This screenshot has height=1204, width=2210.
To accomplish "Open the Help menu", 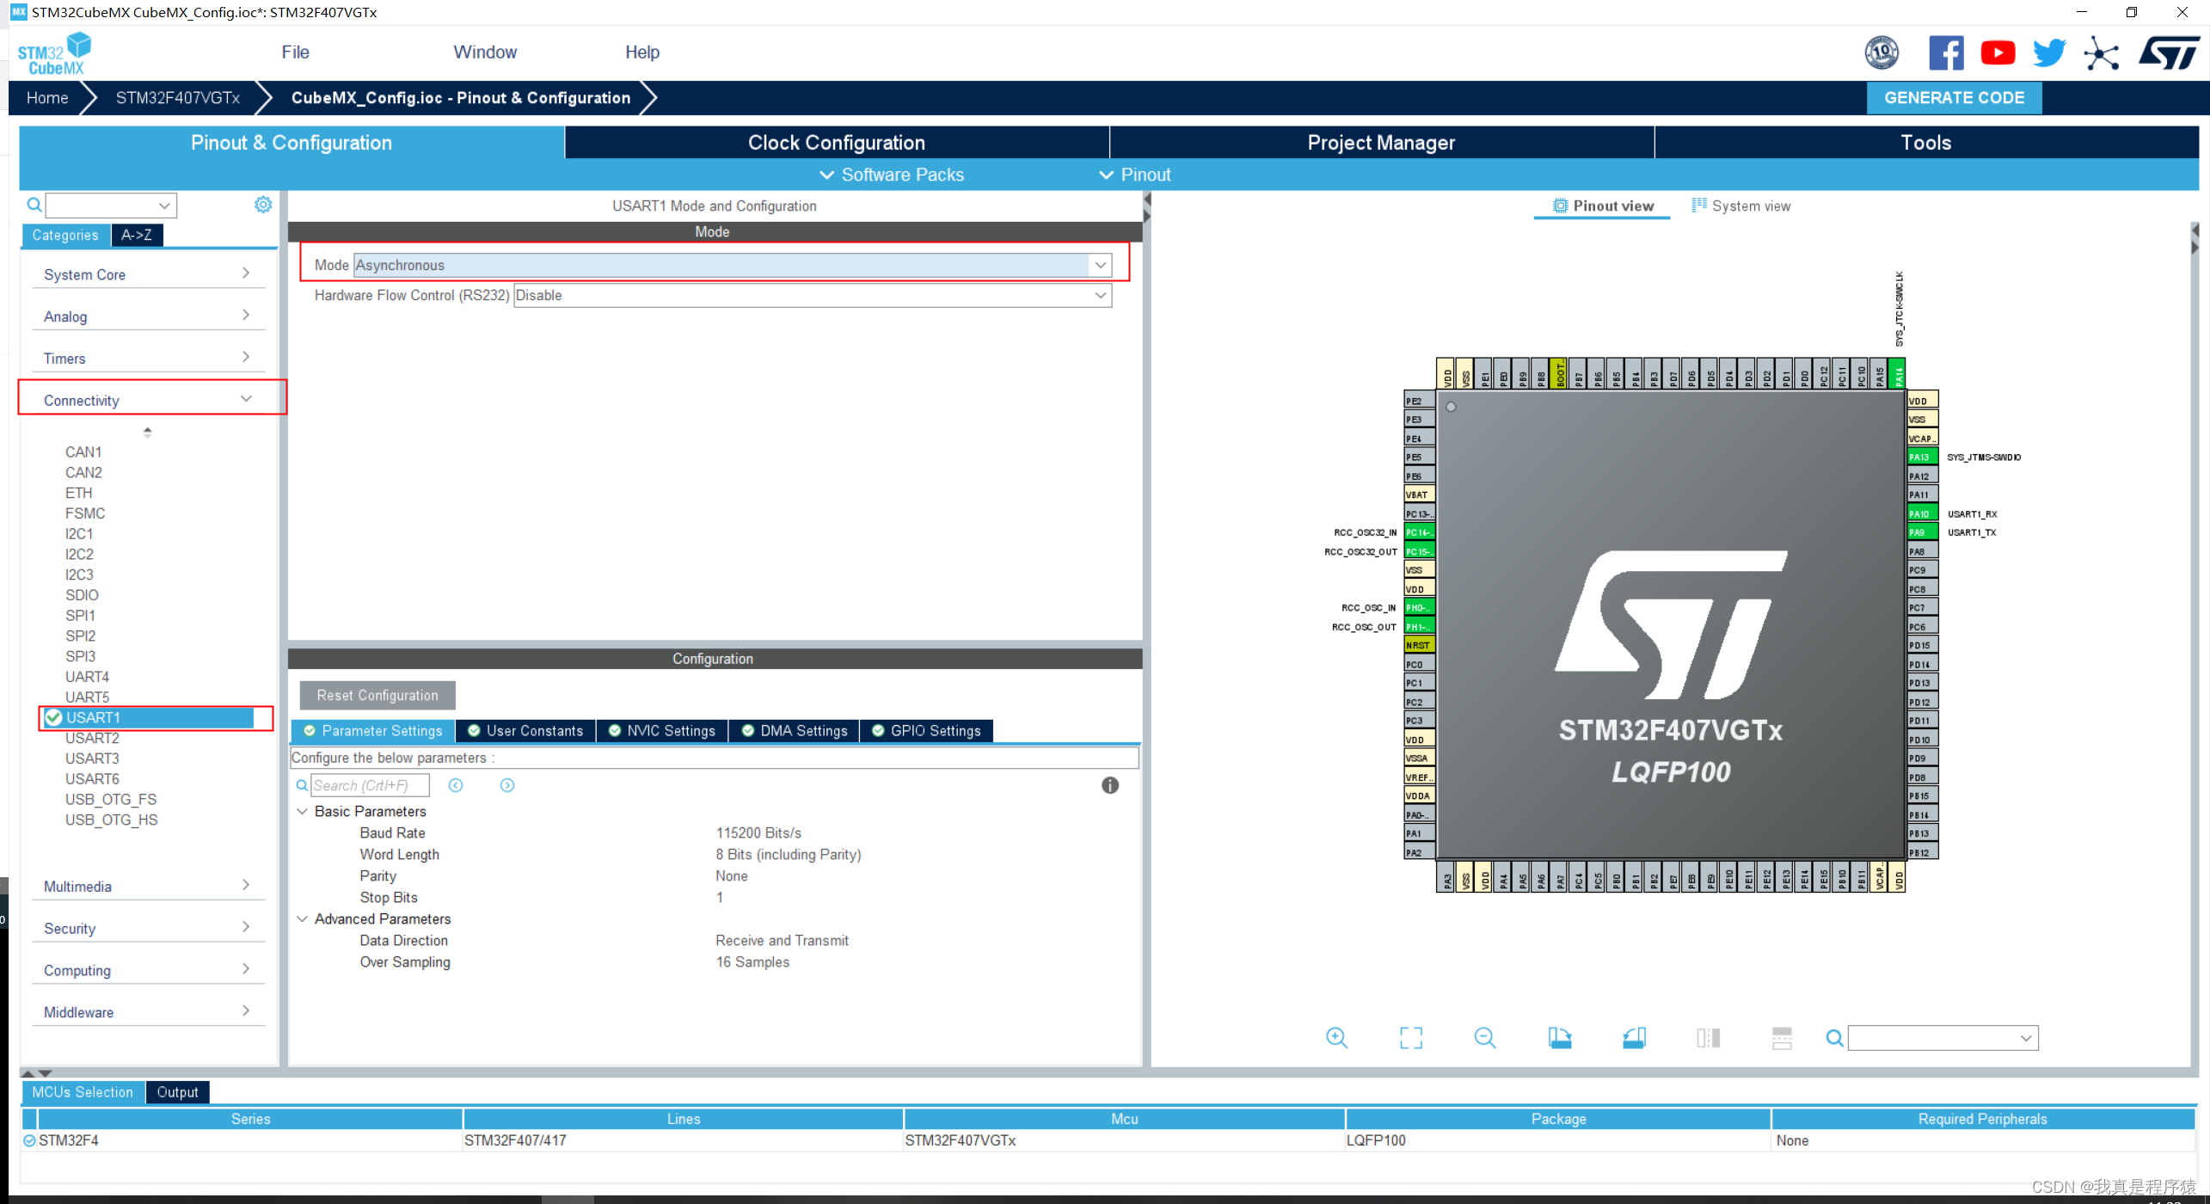I will 642,52.
